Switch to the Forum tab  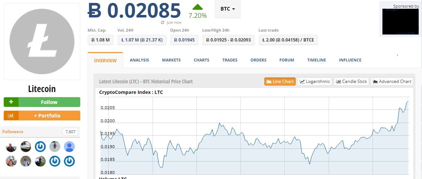tap(287, 60)
